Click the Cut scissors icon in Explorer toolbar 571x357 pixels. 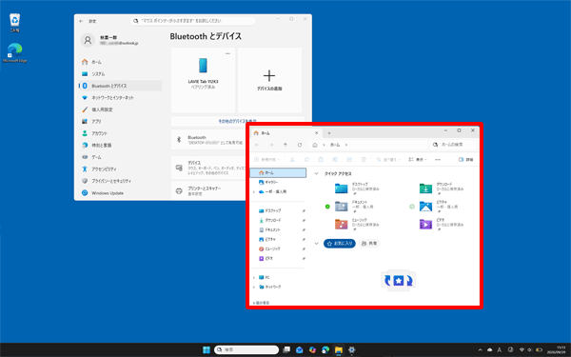[x=292, y=160]
